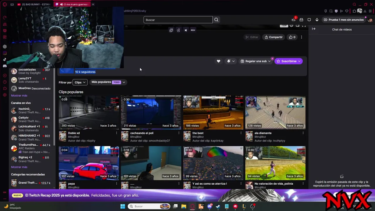Open notification bell dropdown

(x=231, y=61)
